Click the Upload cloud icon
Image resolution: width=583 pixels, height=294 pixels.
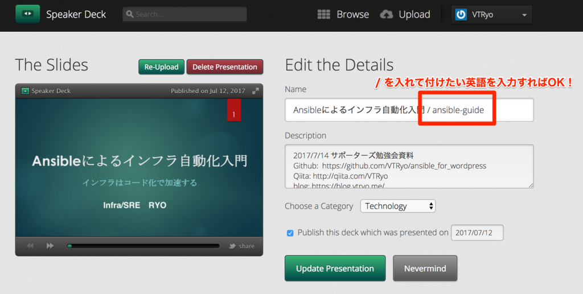pos(387,14)
